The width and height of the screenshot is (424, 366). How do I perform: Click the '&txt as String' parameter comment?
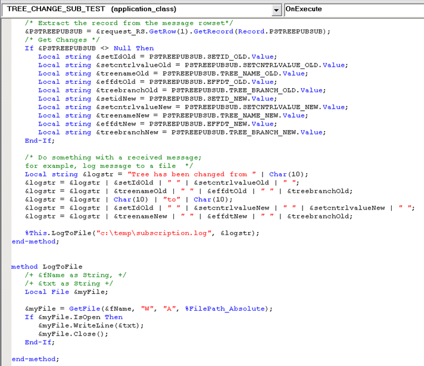[69, 283]
